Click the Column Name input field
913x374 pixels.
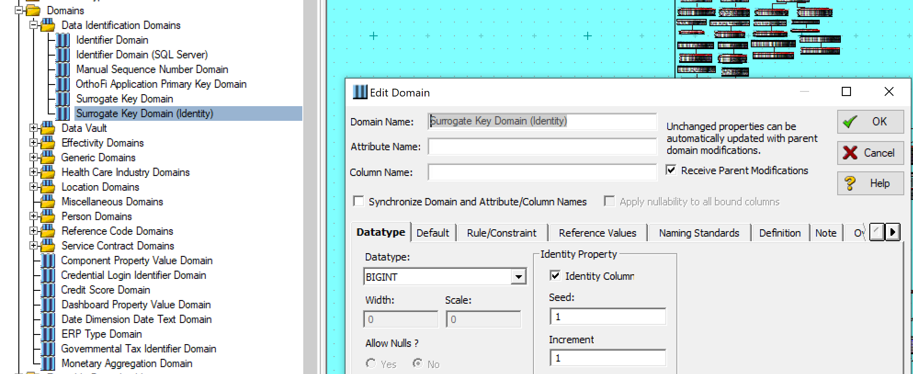pos(542,172)
